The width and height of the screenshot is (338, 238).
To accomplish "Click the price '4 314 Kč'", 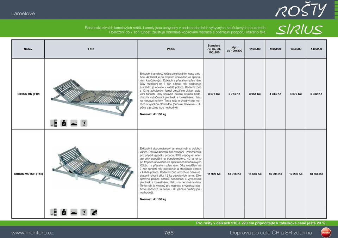I will 275,94.
